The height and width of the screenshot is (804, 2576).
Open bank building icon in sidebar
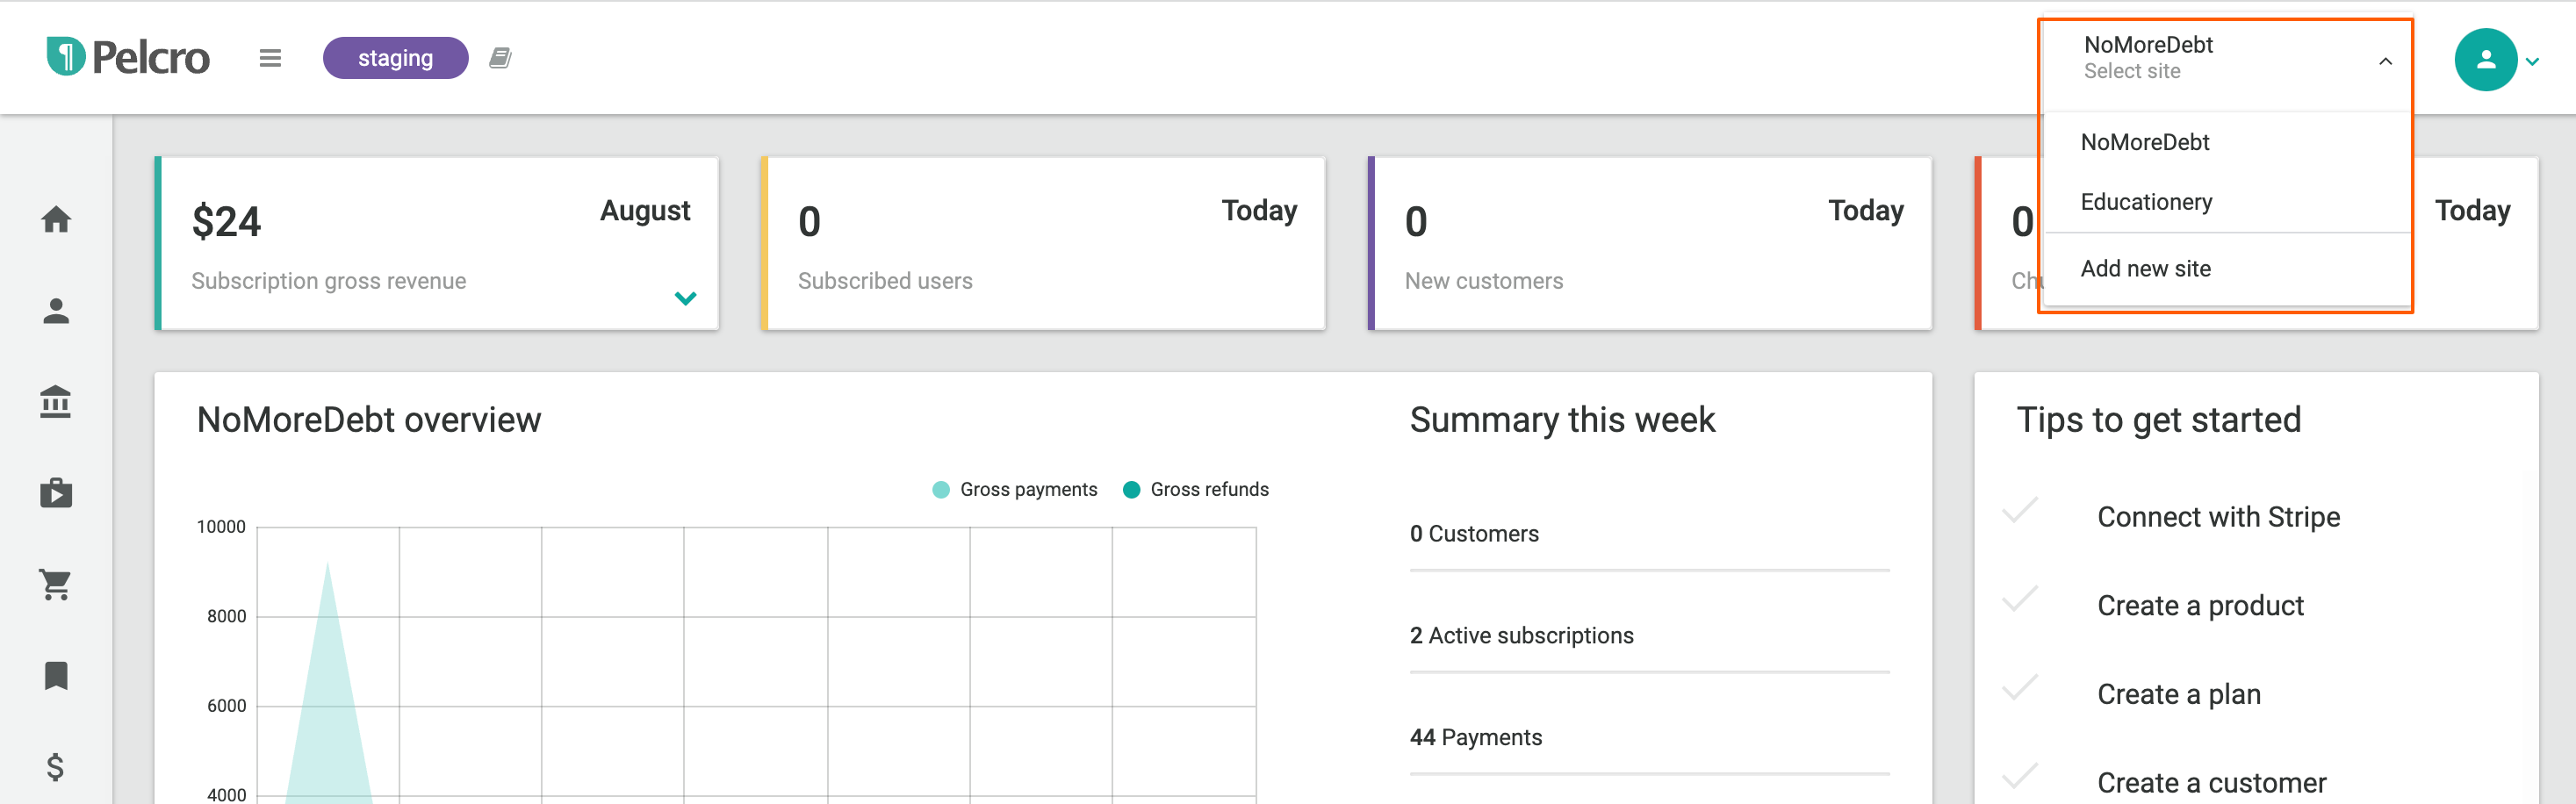(x=56, y=402)
